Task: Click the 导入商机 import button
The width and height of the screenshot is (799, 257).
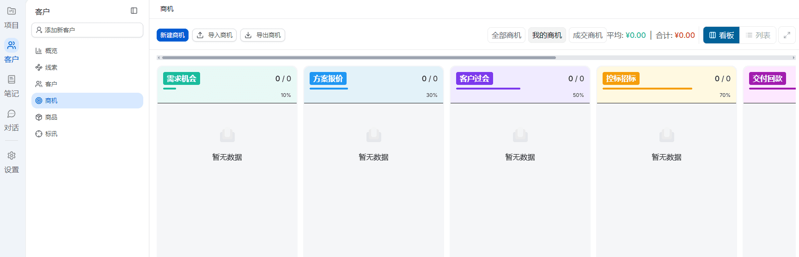Action: pyautogui.click(x=214, y=35)
